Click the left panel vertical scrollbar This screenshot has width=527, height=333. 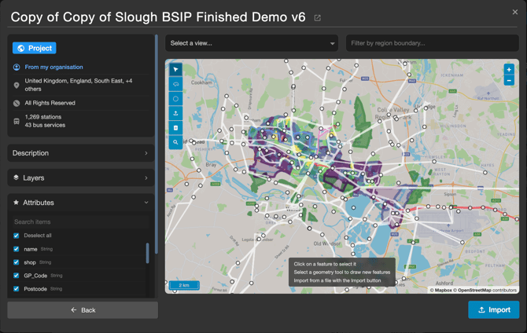pos(157,145)
